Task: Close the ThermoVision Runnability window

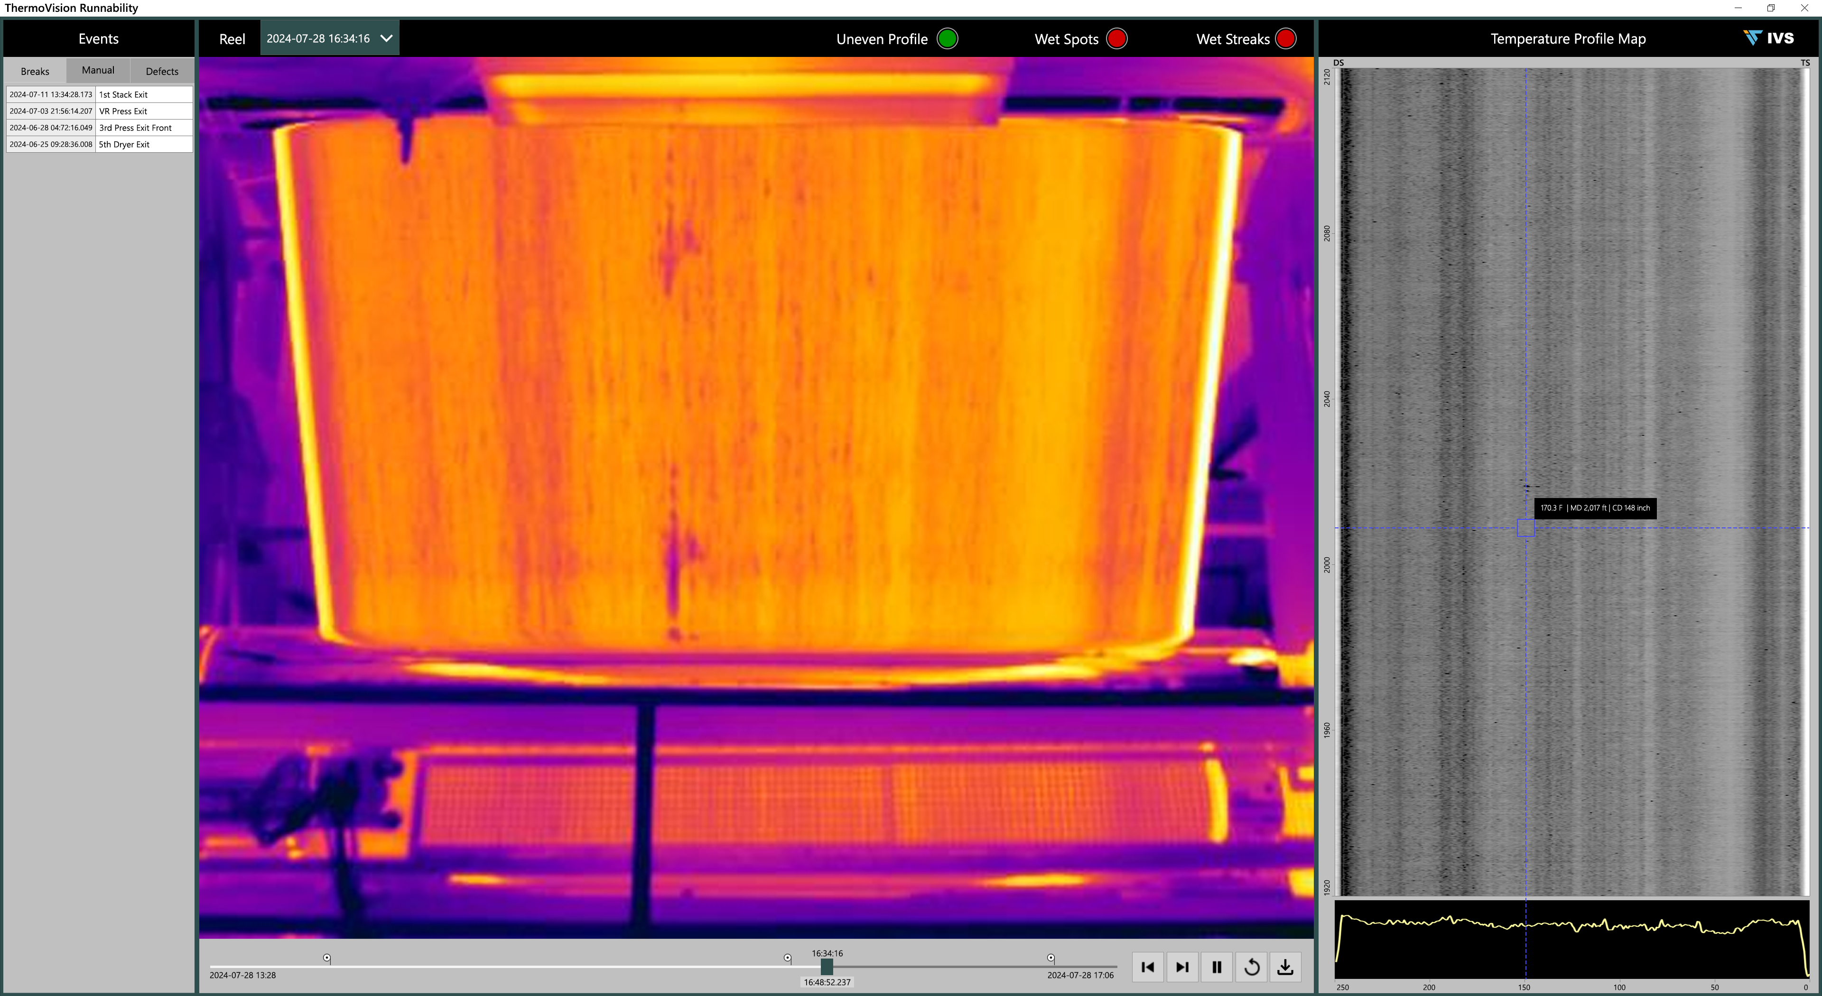Action: click(x=1804, y=8)
